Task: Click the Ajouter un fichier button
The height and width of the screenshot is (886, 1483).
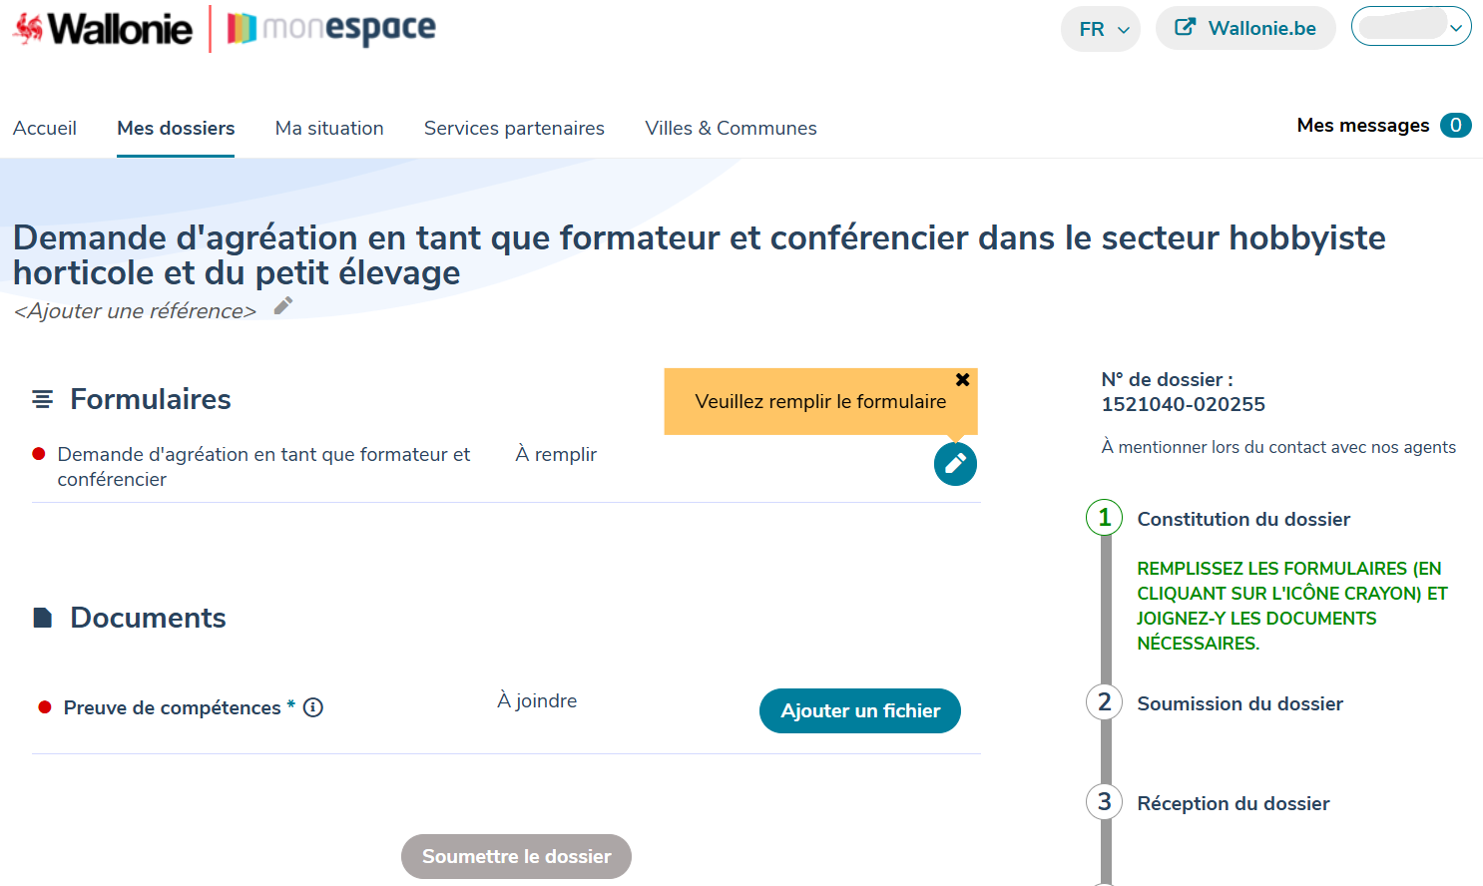Action: coord(859,710)
